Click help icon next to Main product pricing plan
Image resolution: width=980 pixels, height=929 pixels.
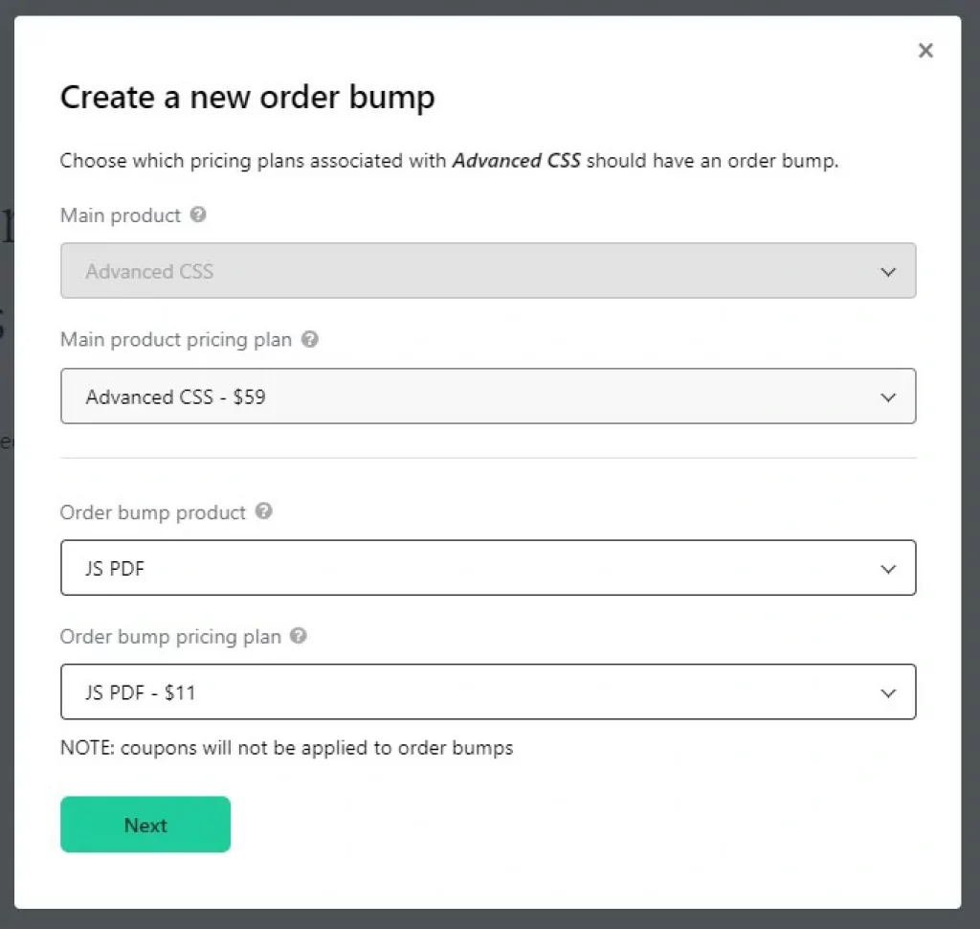pyautogui.click(x=309, y=339)
